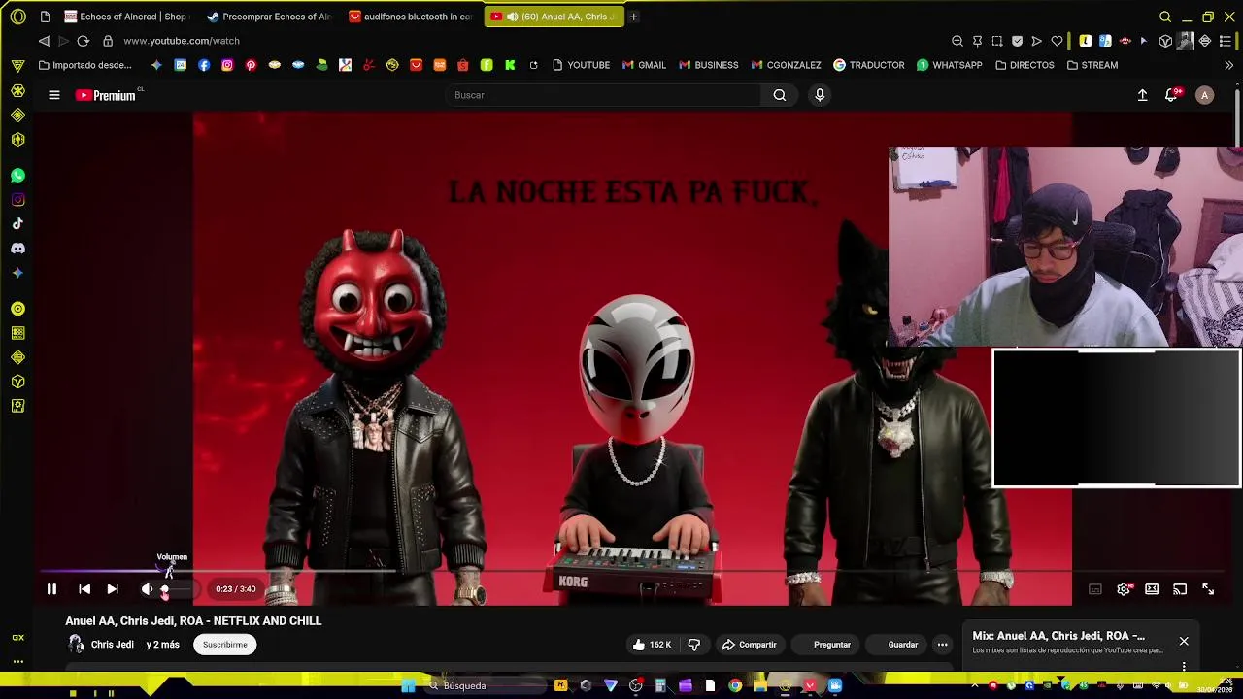Switch to the audífonos bluetooth tab
This screenshot has height=699, width=1243.
(411, 17)
